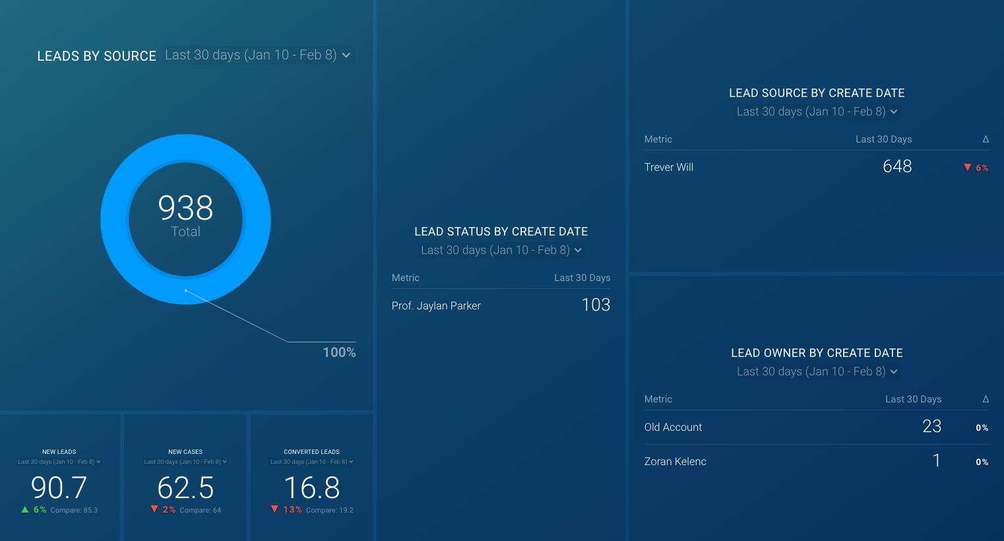Click Compare: 64 under New Cases
The height and width of the screenshot is (541, 1004).
[201, 510]
